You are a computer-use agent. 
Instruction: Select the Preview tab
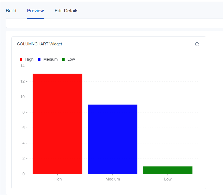pos(35,11)
